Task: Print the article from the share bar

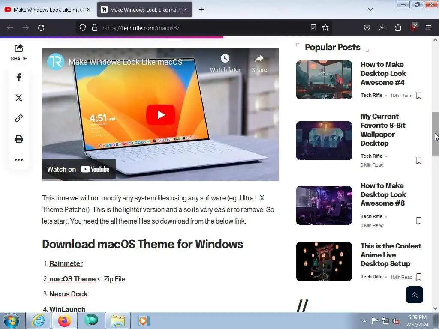Action: coord(19,139)
